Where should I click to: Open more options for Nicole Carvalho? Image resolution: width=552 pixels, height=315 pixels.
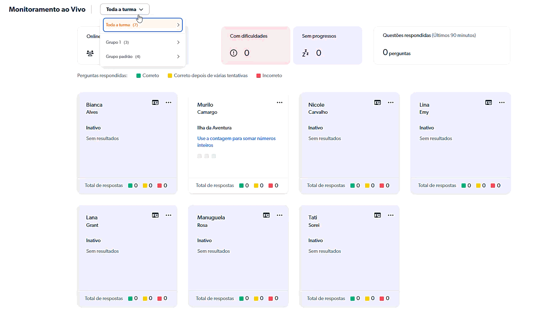(391, 103)
